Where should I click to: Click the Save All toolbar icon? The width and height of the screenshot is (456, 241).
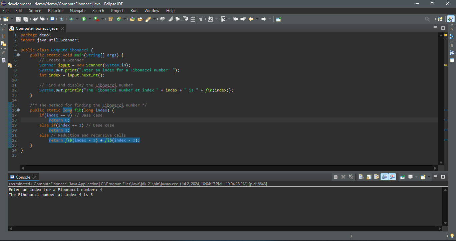coord(25,19)
